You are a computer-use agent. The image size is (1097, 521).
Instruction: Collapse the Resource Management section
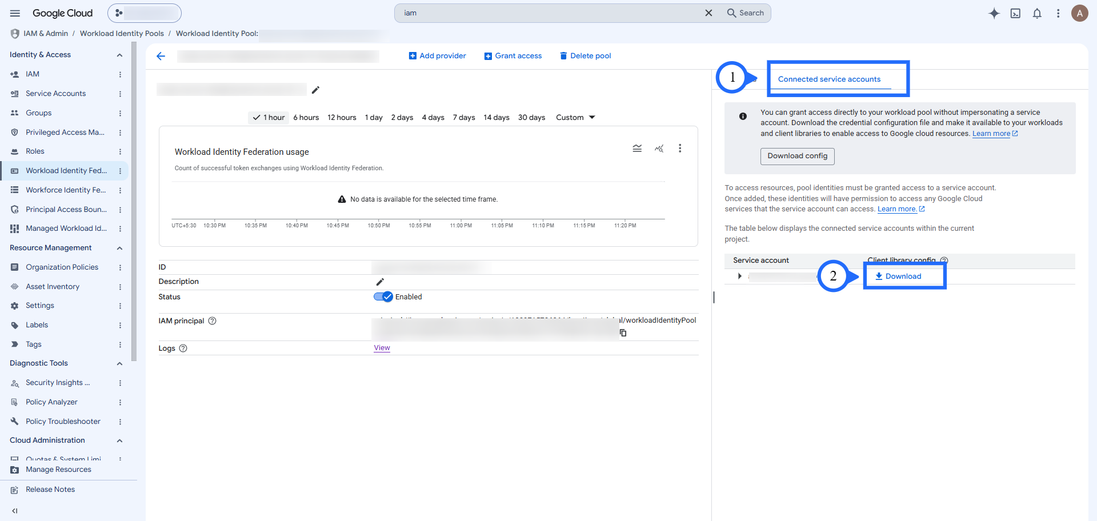click(x=119, y=249)
